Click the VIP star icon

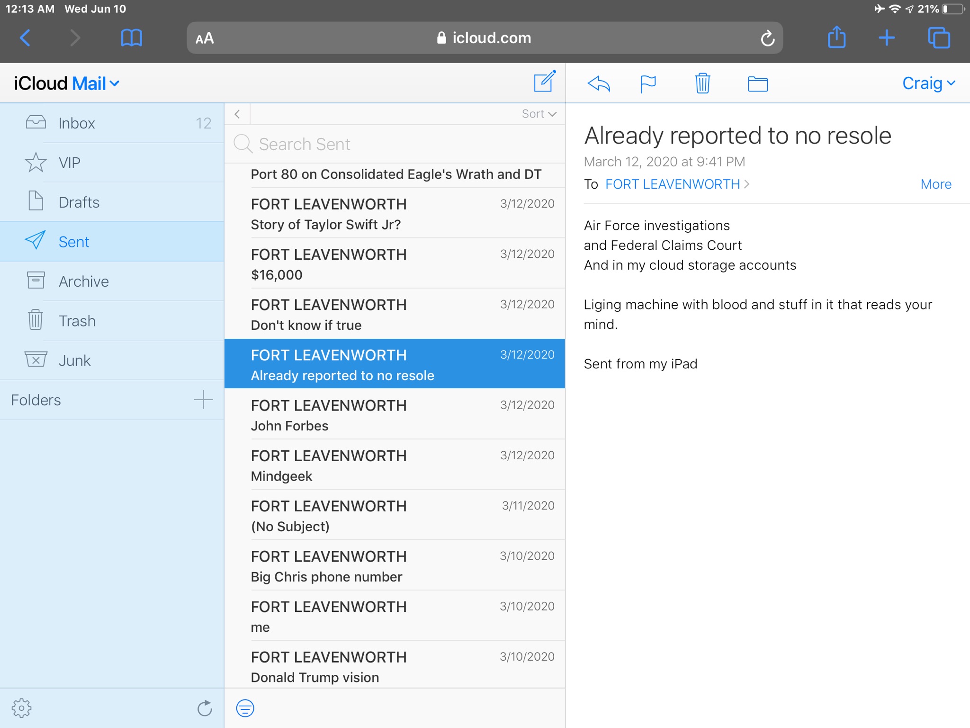click(x=36, y=162)
